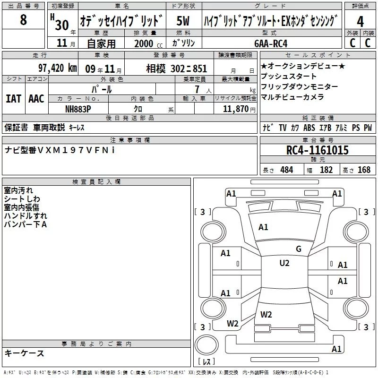The width and height of the screenshot is (378, 378).
Task: Select the grade ハイブリッドアブソルート・EX text
Action: pyautogui.click(x=247, y=21)
